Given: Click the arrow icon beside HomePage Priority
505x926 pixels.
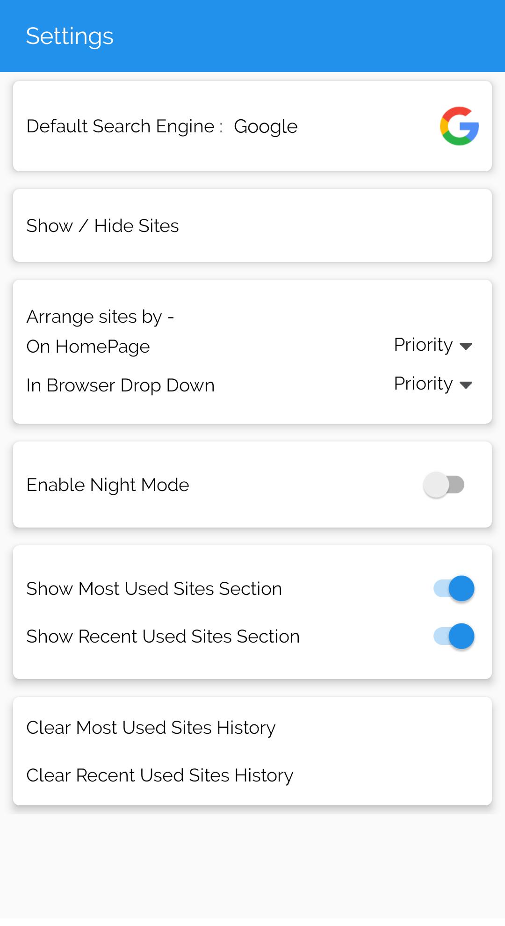Looking at the screenshot, I should [x=466, y=346].
